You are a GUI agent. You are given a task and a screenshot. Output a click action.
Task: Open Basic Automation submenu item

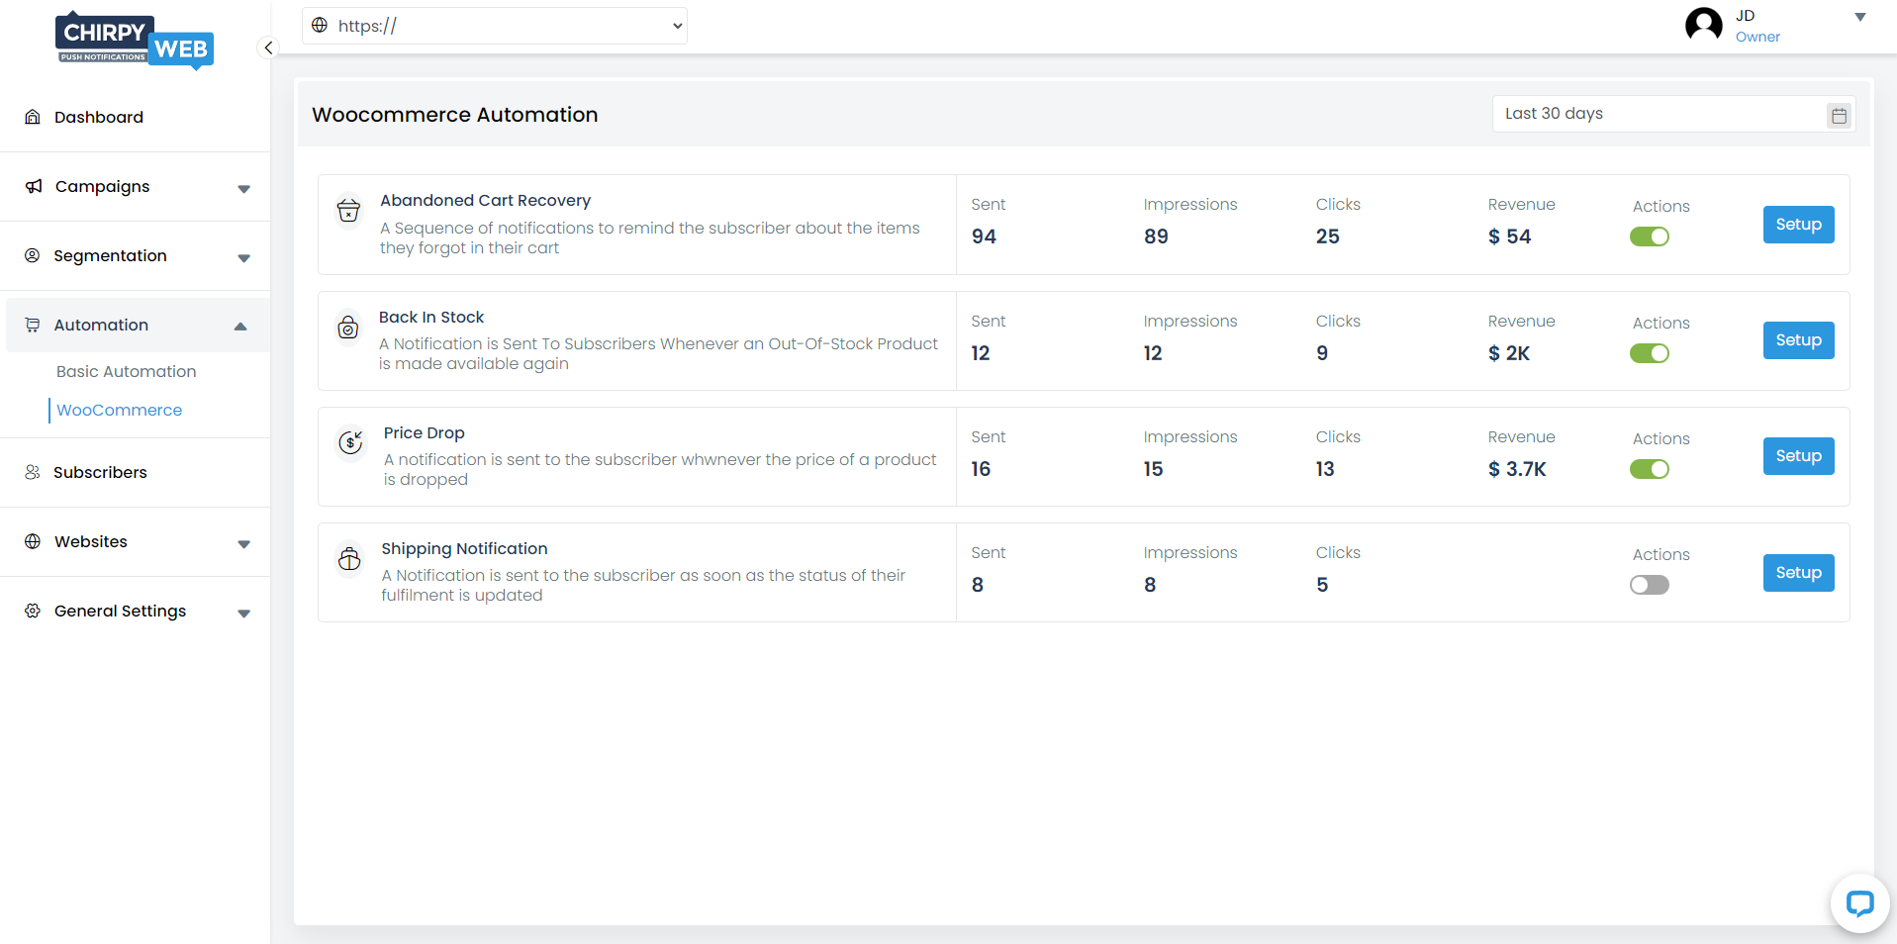[x=126, y=371]
